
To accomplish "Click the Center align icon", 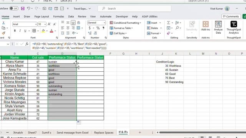I will 68,28.
